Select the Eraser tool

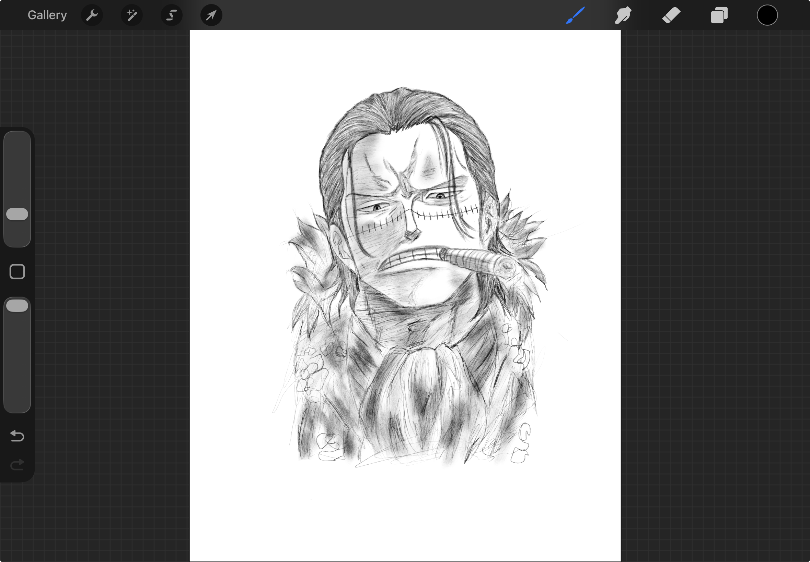click(671, 15)
